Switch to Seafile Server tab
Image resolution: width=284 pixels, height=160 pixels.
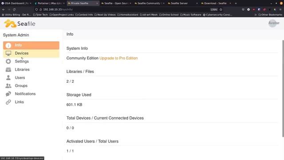[x=182, y=3]
